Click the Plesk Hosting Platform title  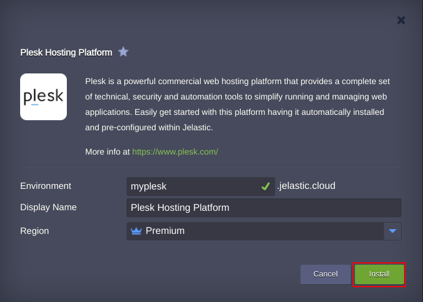(66, 52)
